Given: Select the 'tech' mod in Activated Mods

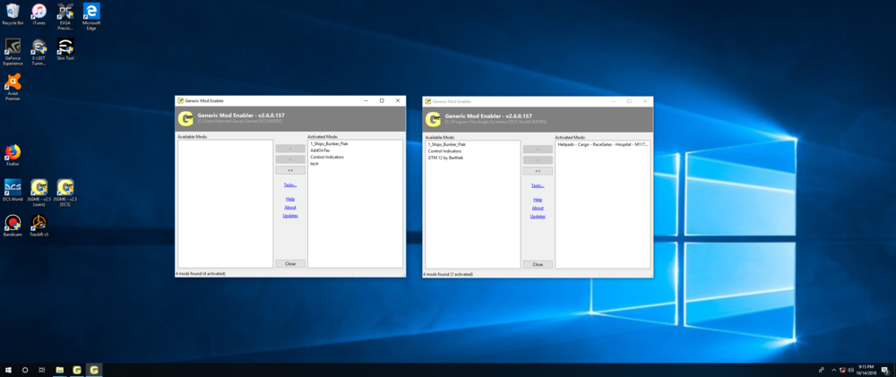Looking at the screenshot, I should click(x=314, y=164).
